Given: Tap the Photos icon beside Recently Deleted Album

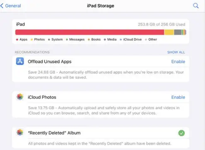Looking at the screenshot, I should click(20, 132).
